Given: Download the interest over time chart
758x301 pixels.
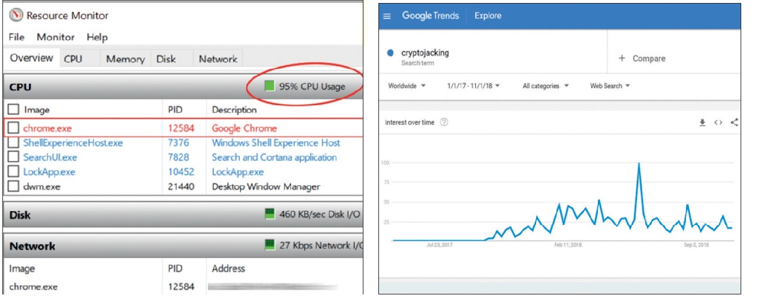Looking at the screenshot, I should click(702, 123).
